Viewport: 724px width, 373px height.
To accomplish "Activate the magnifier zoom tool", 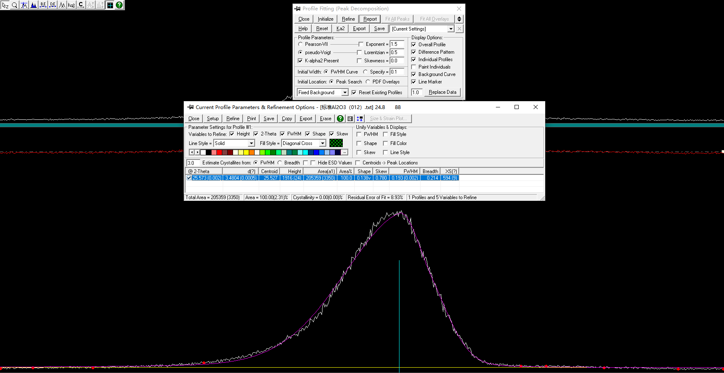I will click(14, 5).
